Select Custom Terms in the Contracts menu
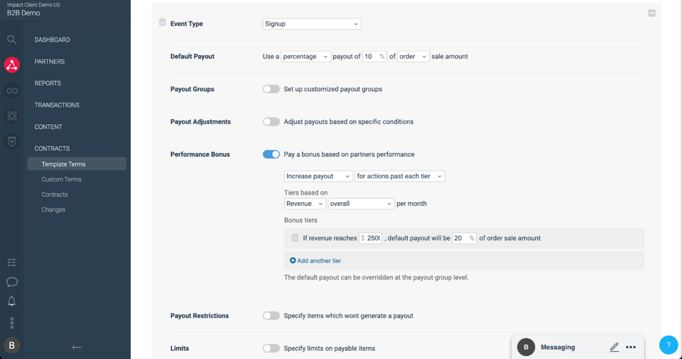The height and width of the screenshot is (359, 682). (x=61, y=179)
